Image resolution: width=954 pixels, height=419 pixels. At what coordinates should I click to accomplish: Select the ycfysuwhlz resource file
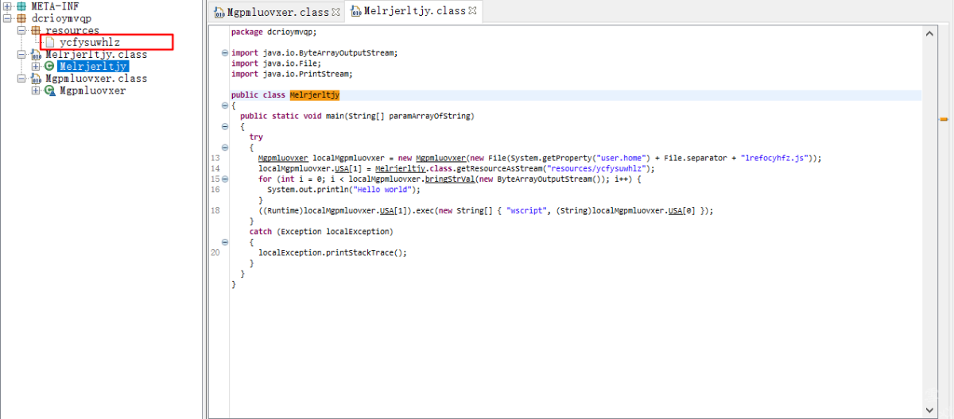point(90,42)
